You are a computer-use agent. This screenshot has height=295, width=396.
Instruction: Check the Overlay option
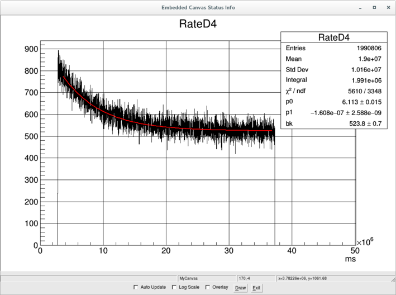click(x=208, y=287)
